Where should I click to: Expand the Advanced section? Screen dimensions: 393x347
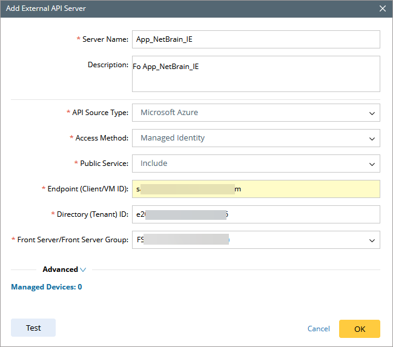click(61, 269)
